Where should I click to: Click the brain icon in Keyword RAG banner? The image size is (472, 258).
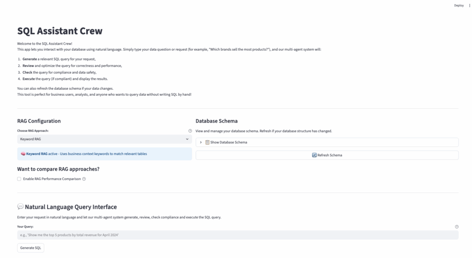(23, 153)
